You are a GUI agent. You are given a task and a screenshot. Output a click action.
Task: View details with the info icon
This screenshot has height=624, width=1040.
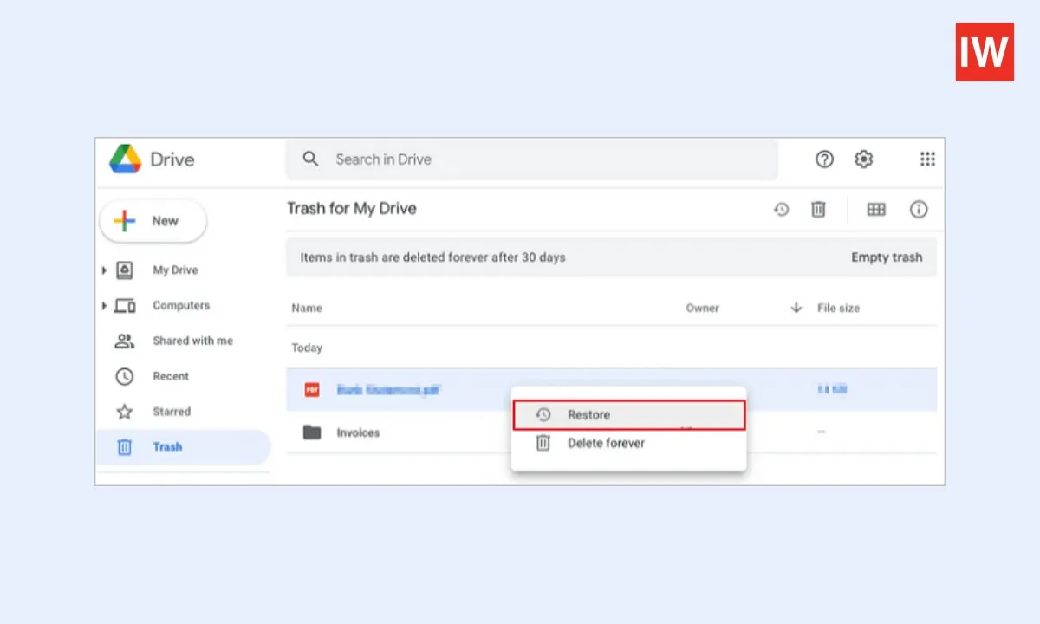pos(919,209)
